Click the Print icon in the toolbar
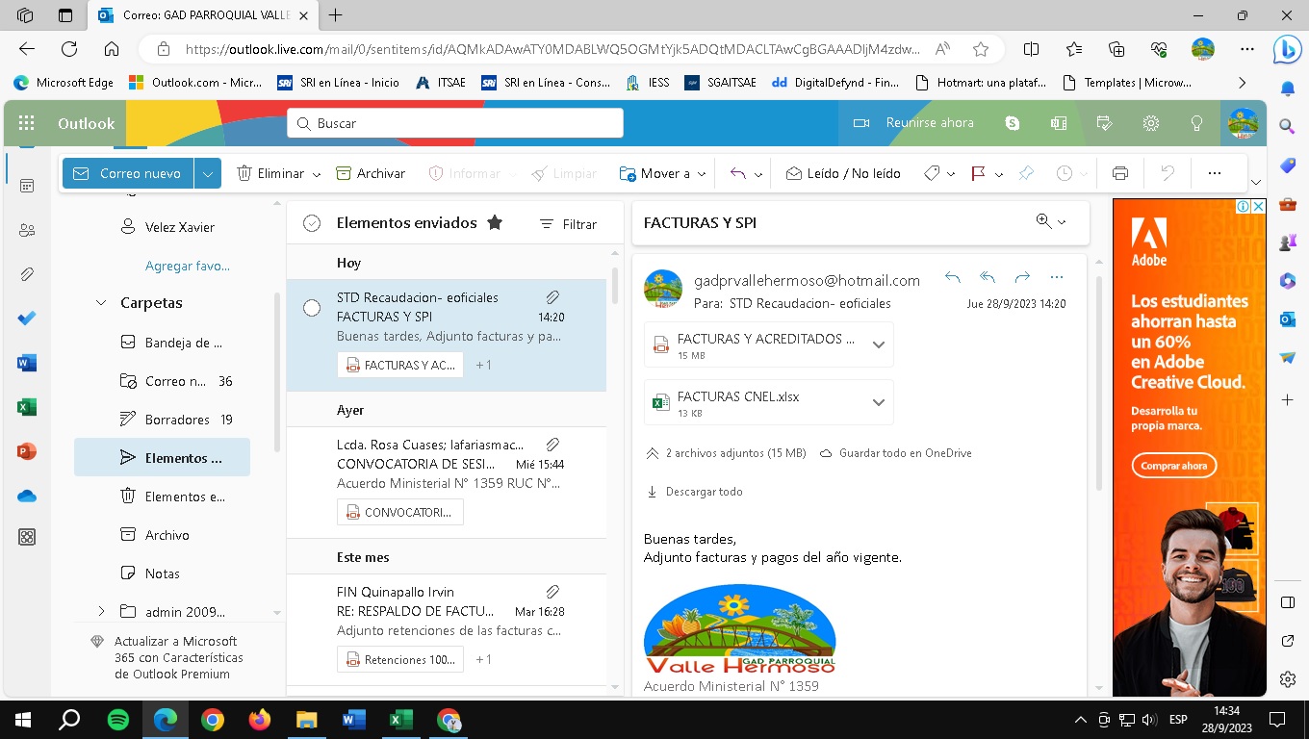This screenshot has height=739, width=1309. pos(1119,173)
